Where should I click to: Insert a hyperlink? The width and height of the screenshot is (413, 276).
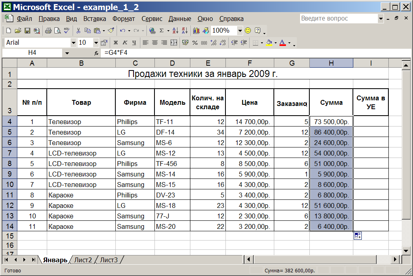click(152, 31)
